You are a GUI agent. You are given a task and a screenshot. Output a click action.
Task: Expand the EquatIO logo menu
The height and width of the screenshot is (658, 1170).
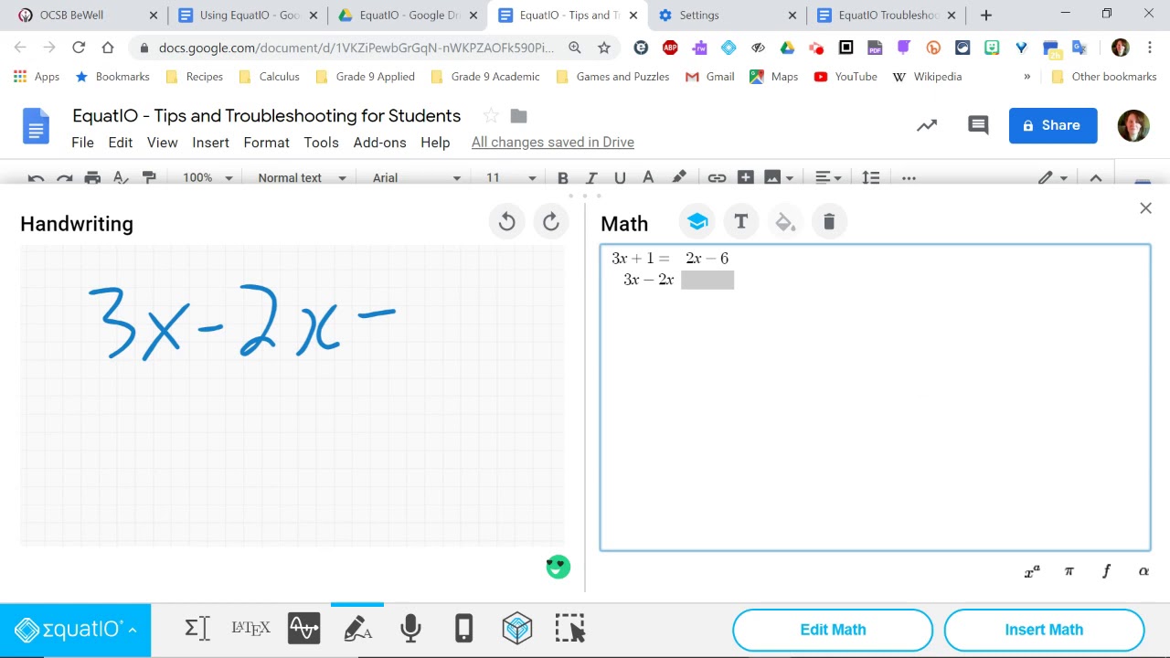[76, 630]
